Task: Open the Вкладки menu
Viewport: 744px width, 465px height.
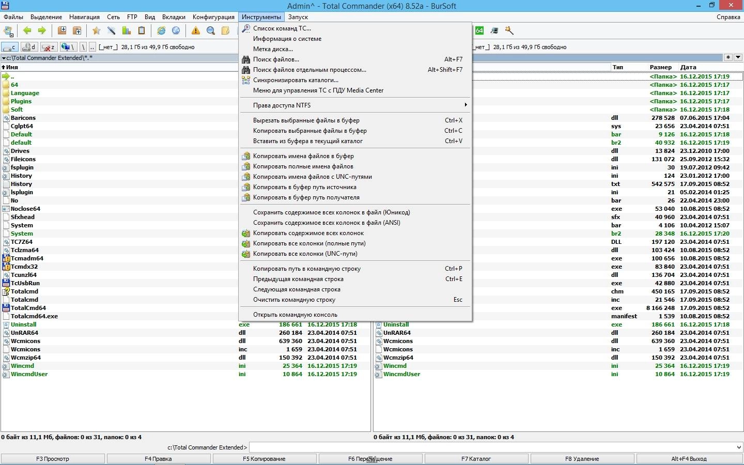Action: point(174,17)
